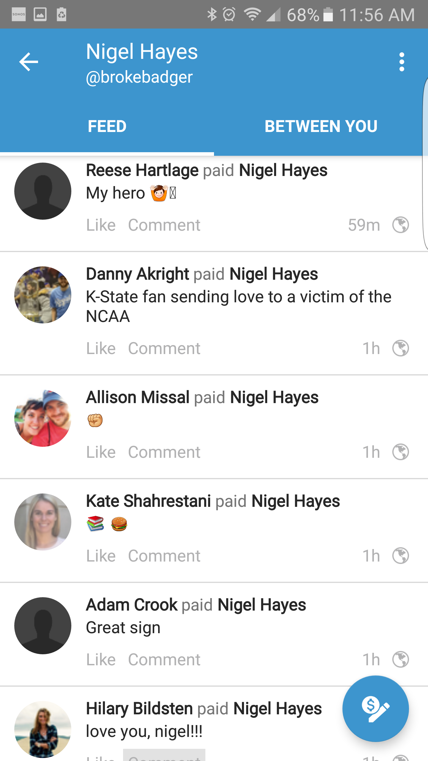Comment on Kate Shahrestani's payment
The height and width of the screenshot is (761, 428).
(x=164, y=556)
